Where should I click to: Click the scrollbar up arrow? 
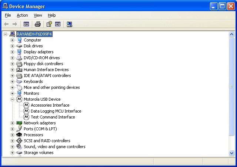click(x=231, y=34)
